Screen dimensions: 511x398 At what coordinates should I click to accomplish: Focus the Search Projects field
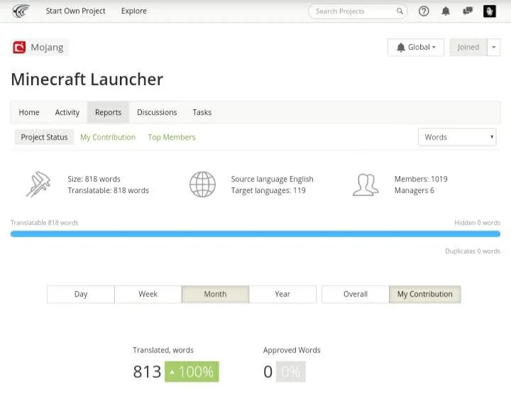358,11
